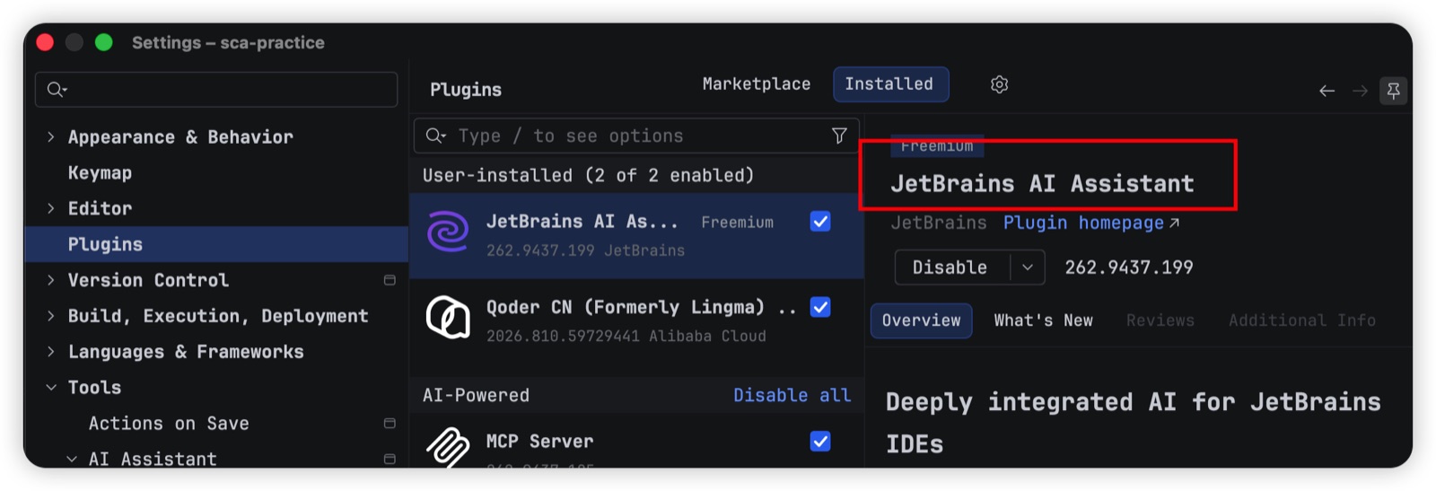Screen dimensions: 1436x491
Task: Uncheck the MCP Server plugin checkbox
Action: point(820,441)
